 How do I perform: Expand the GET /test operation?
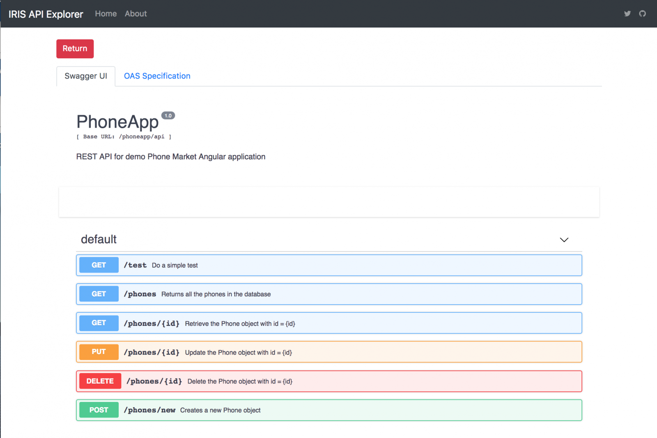(328, 265)
